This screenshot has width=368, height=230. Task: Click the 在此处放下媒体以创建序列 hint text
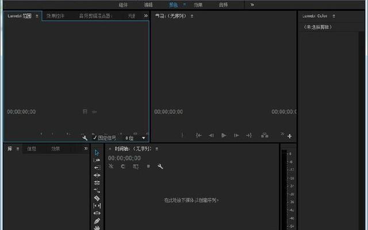191,200
